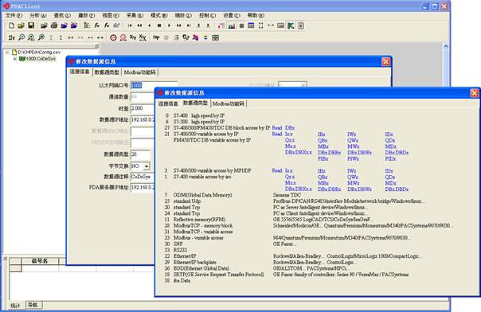Click the 数据源注释 CoDeSys field
Viewport: 481px width, 312px height.
pos(143,177)
